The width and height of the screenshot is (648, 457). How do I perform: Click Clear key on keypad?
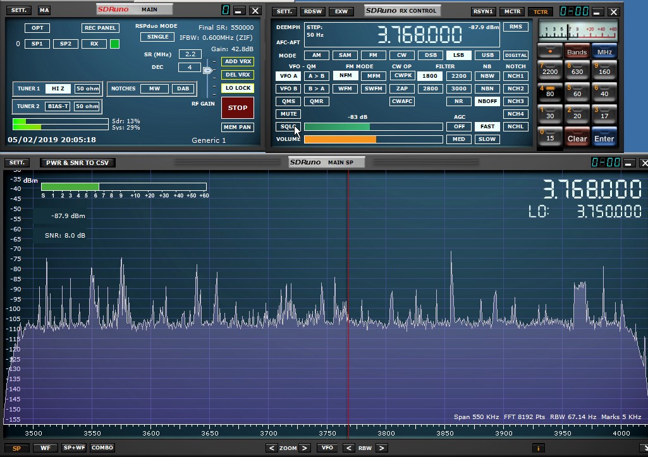click(x=577, y=138)
